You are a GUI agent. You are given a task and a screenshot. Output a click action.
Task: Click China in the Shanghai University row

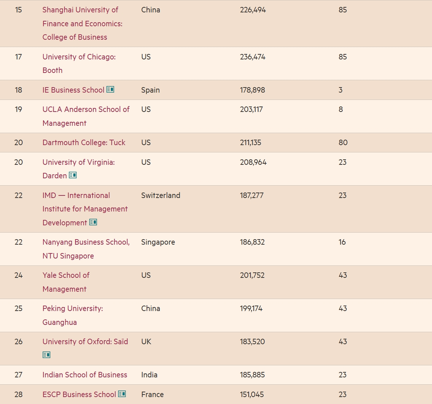pyautogui.click(x=151, y=10)
